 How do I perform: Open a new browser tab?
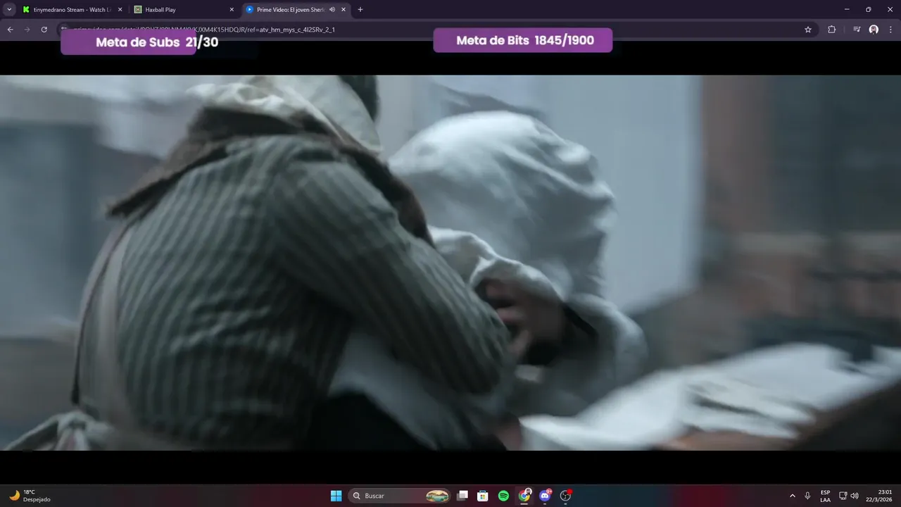pyautogui.click(x=360, y=10)
